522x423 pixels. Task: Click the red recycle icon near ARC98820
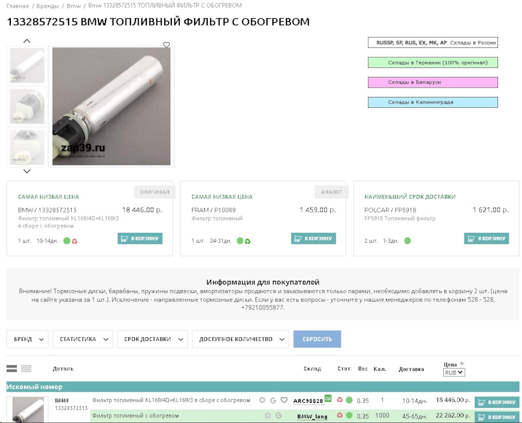click(x=340, y=400)
